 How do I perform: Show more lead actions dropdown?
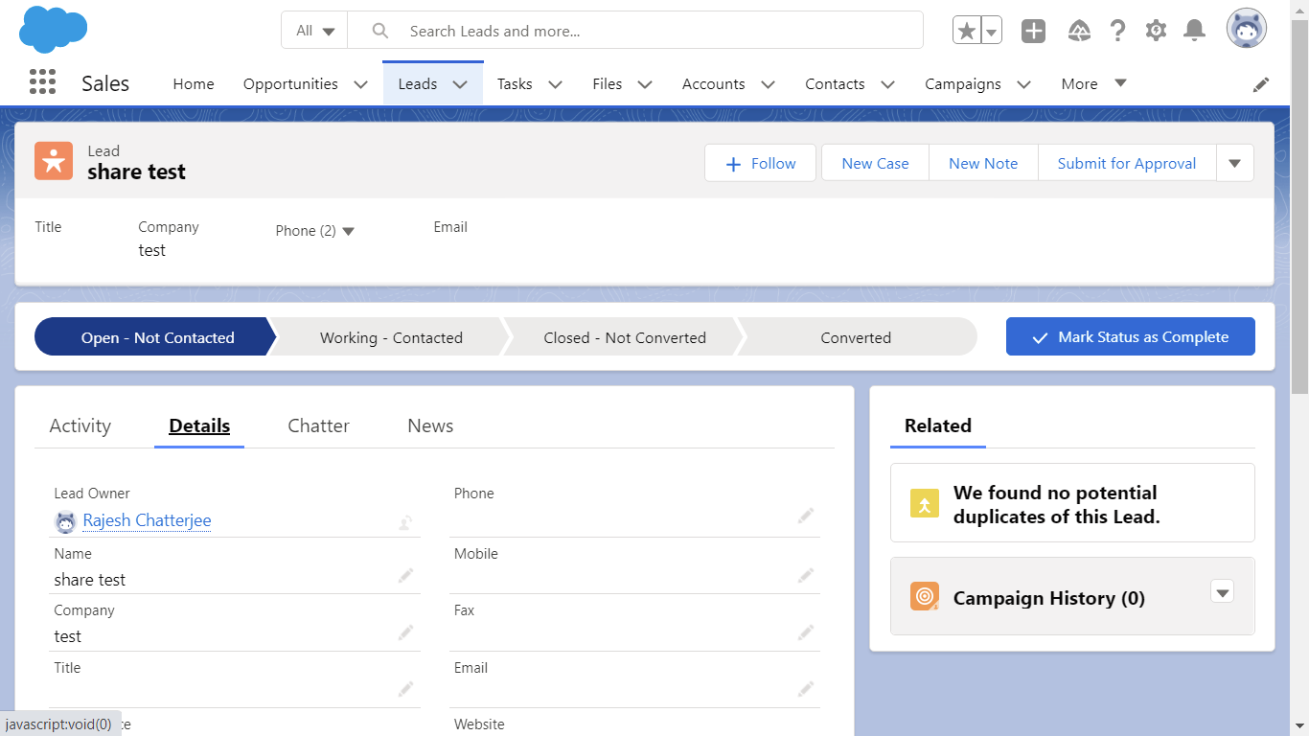pos(1235,163)
